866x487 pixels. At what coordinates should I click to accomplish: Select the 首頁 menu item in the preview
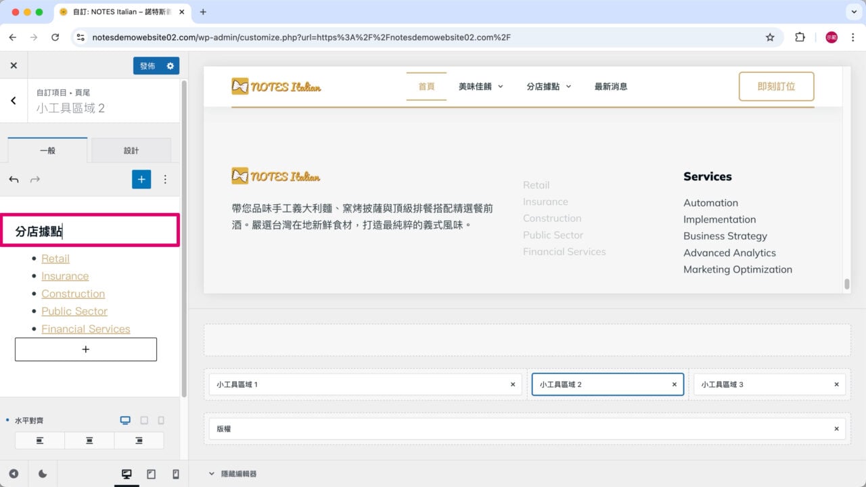point(426,87)
